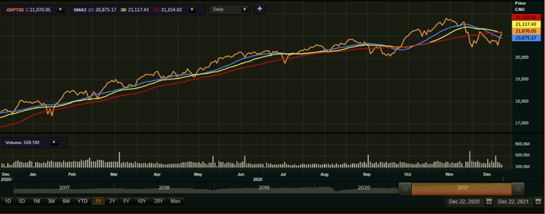Screen dimensions: 545x214
Task: Click the 500.0M volume axis label
Action: click(x=522, y=155)
